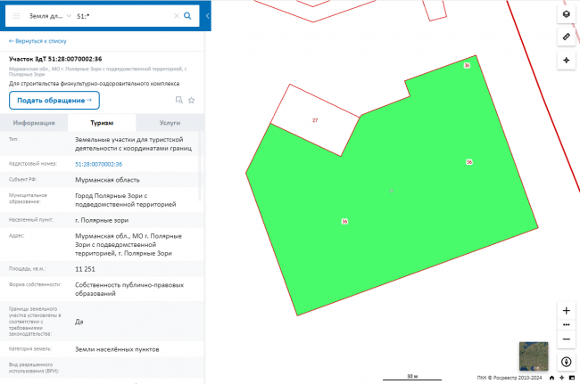Click Вернуться к списку link

[x=37, y=41]
